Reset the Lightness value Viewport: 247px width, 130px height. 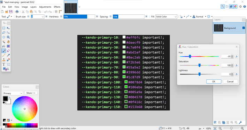tap(236, 74)
